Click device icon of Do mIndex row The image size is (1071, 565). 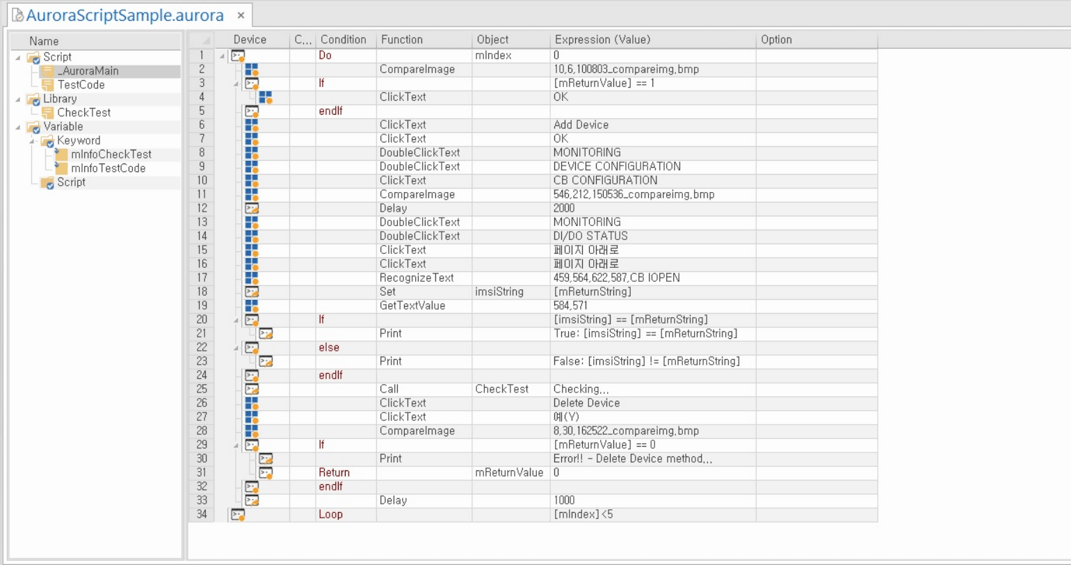click(238, 56)
